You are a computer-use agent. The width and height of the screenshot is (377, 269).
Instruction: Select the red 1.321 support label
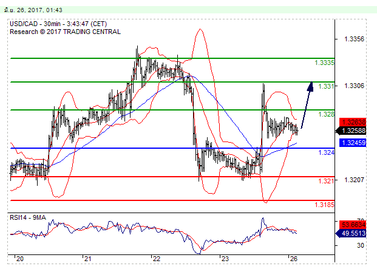click(x=326, y=181)
